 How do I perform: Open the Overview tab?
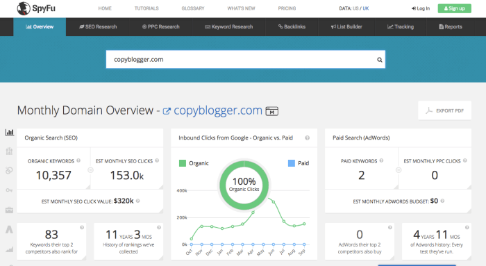(40, 26)
